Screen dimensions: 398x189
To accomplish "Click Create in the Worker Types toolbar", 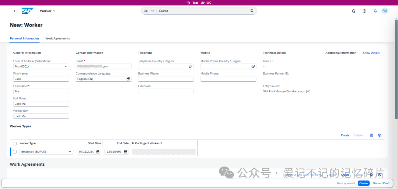I will click(x=345, y=135).
